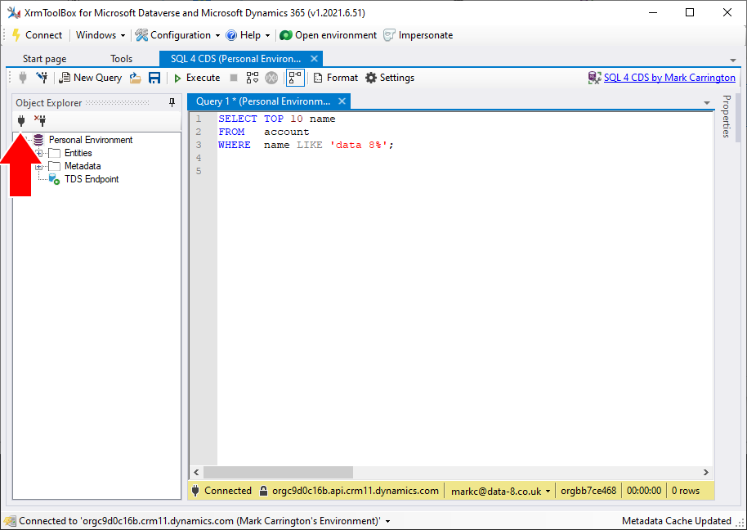The width and height of the screenshot is (747, 530).
Task: Expand the Entities tree node
Action: (39, 153)
